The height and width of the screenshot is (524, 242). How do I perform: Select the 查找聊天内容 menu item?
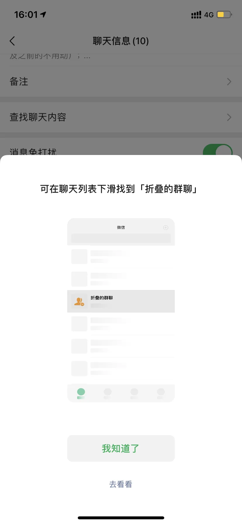[121, 117]
